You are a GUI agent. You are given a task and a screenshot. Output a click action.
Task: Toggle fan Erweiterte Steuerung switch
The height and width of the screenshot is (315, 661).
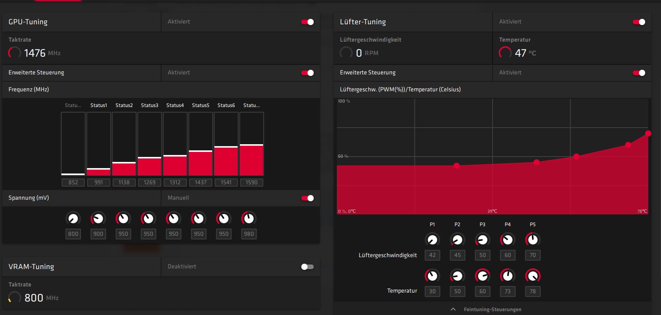pos(639,73)
